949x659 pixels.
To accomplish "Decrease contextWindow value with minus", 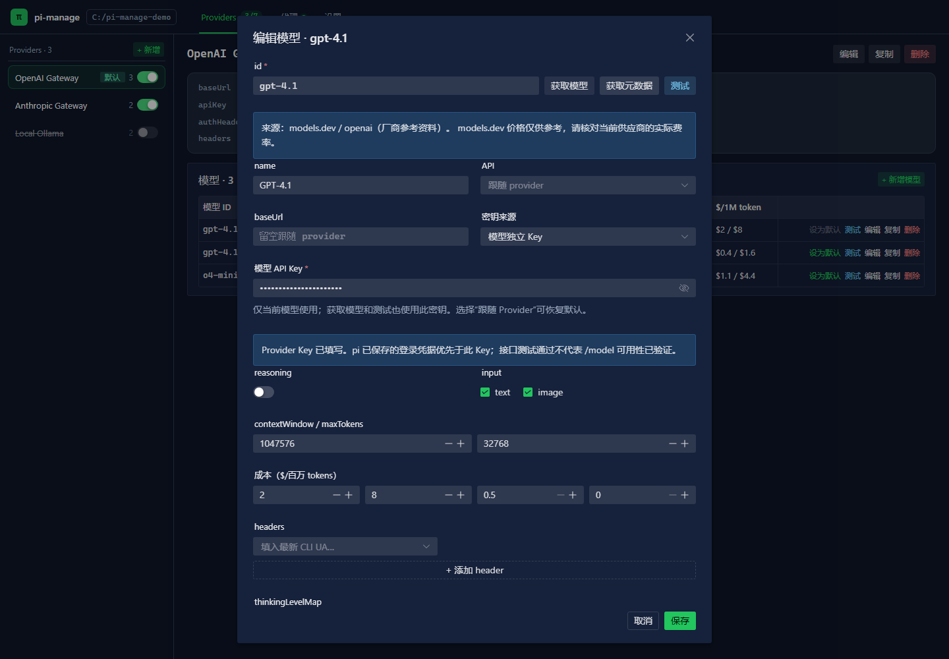I will [x=449, y=444].
